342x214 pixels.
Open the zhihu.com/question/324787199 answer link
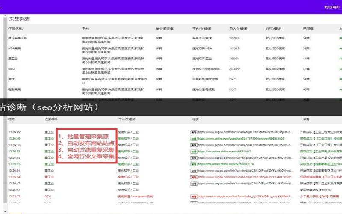[241, 138]
